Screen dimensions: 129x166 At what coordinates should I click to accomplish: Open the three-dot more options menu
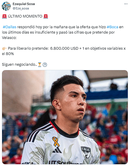(x=126, y=4)
